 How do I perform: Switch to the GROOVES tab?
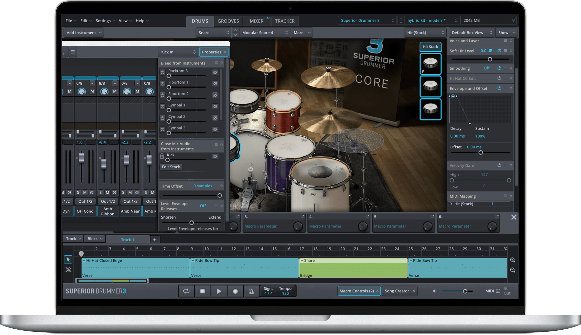coord(228,21)
